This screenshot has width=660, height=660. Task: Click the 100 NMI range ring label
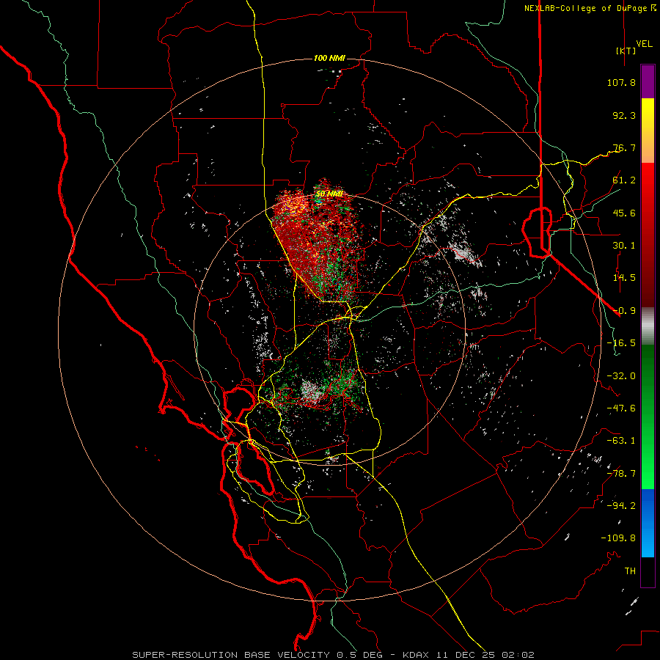pyautogui.click(x=329, y=58)
